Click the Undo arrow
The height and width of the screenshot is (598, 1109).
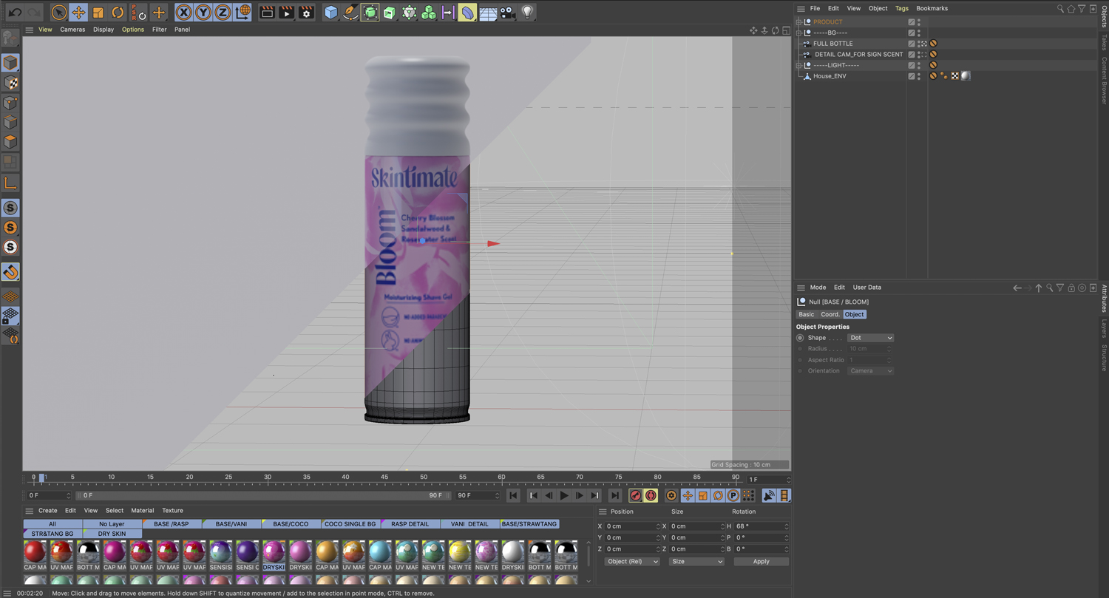tap(15, 13)
